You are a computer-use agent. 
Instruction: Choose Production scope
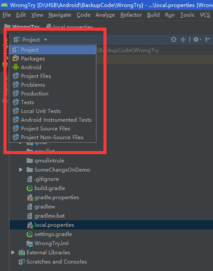[52, 94]
